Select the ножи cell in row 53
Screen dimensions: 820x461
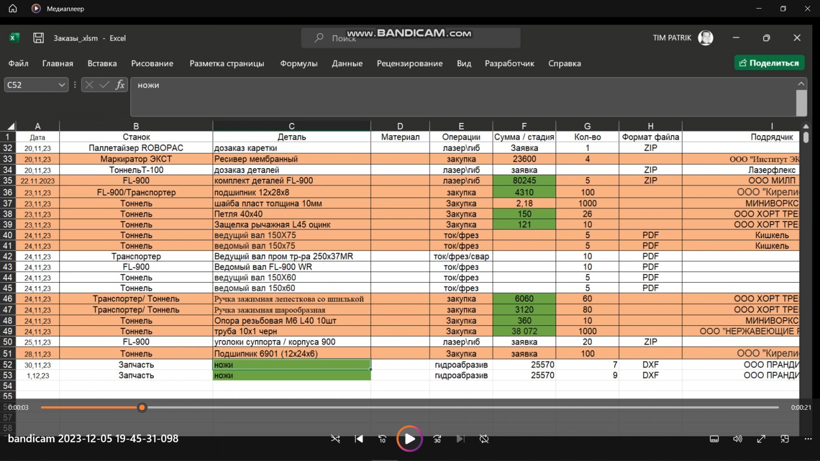point(292,375)
